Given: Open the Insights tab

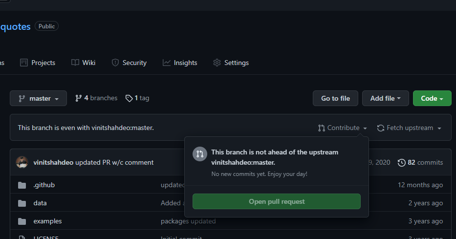Looking at the screenshot, I should [180, 63].
